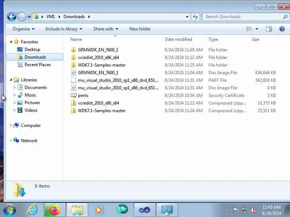Screen dimensions: 290x217
Task: Open Action Center flag tray icon
Action: click(x=235, y=210)
